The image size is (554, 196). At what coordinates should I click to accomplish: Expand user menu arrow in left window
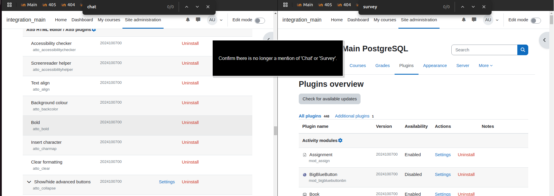(x=221, y=20)
